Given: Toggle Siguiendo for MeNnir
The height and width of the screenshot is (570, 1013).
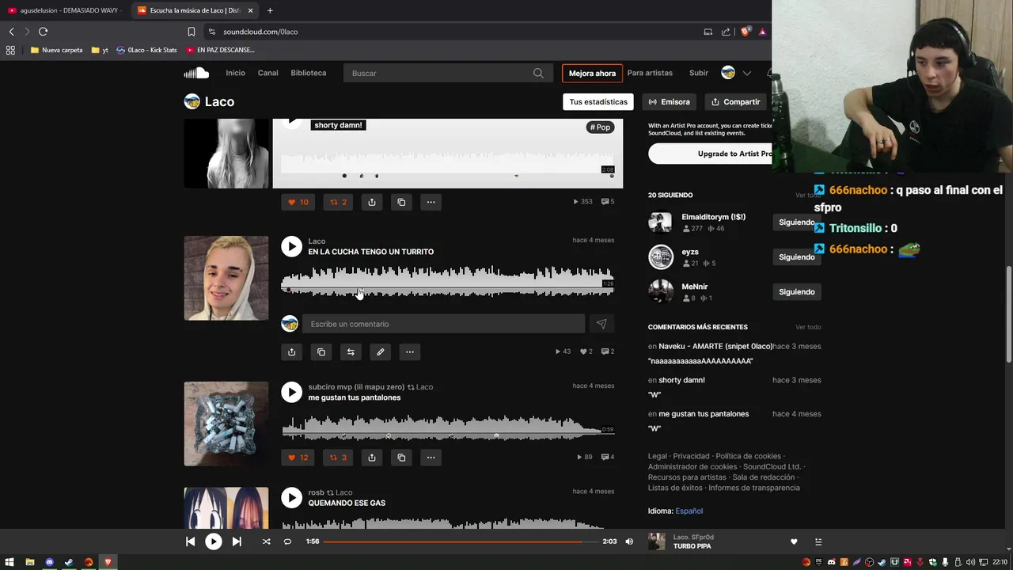Looking at the screenshot, I should point(796,292).
